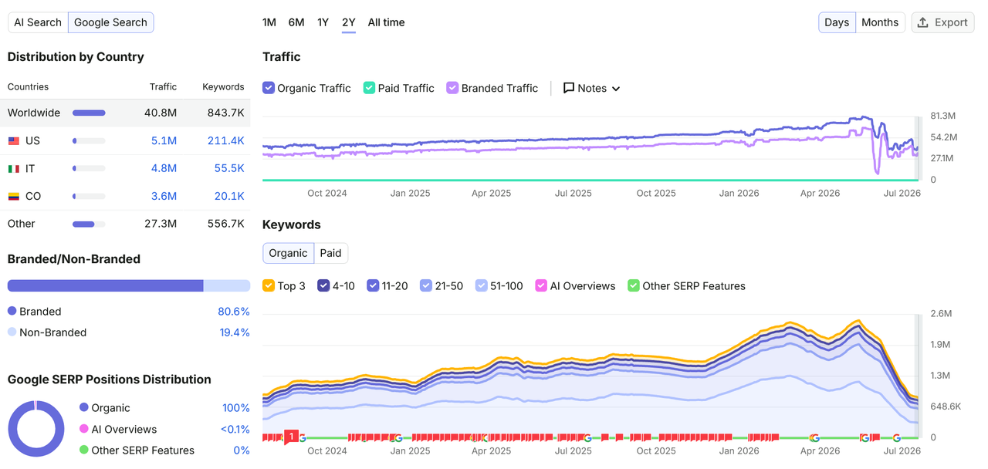The width and height of the screenshot is (988, 469).
Task: Click the Colombia flag icon
Action: coord(13,196)
